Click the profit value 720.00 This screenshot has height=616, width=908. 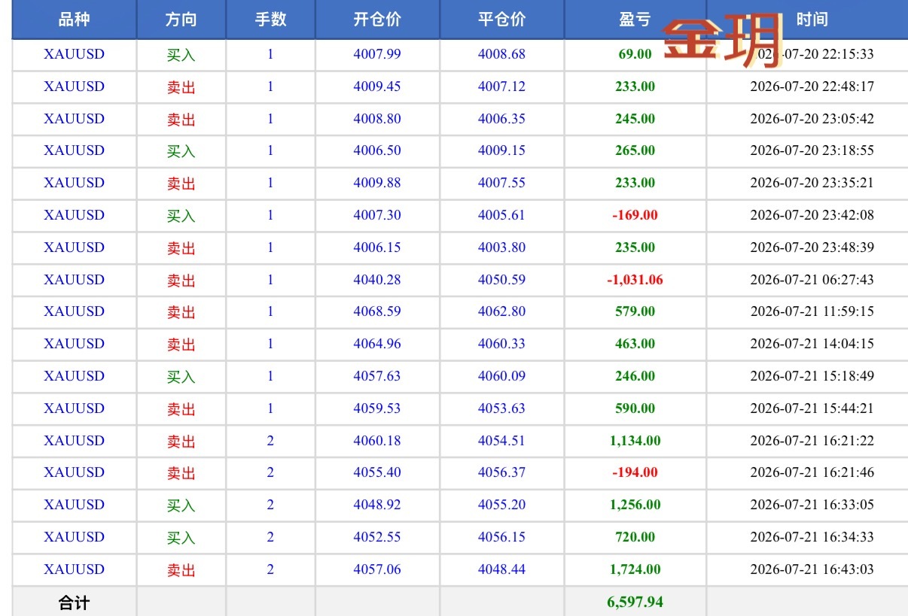pyautogui.click(x=635, y=537)
